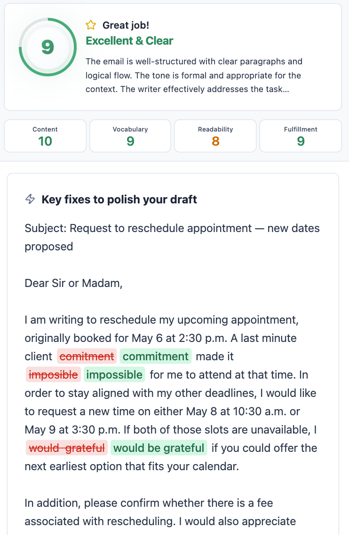
Task: Click the Great job! heading text
Action: pos(126,25)
